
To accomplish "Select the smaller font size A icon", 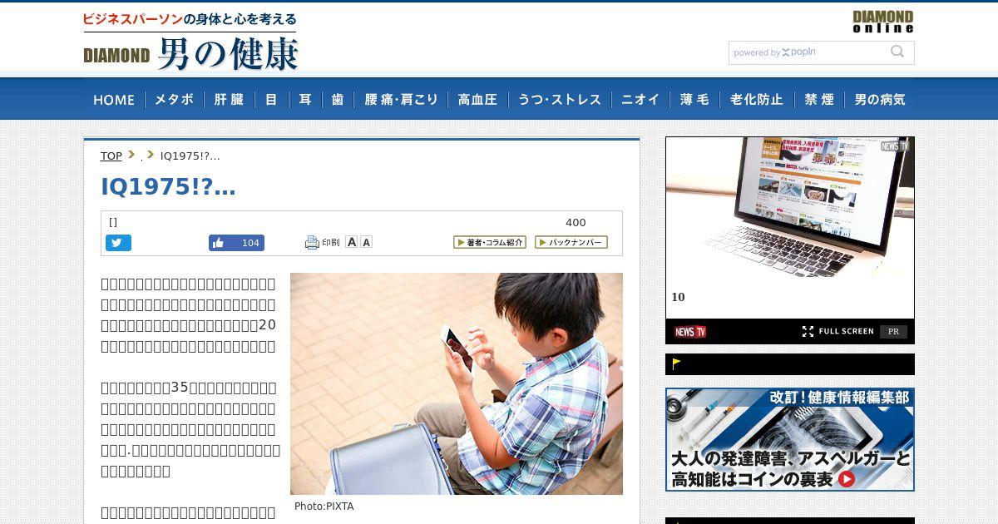I will 367,242.
